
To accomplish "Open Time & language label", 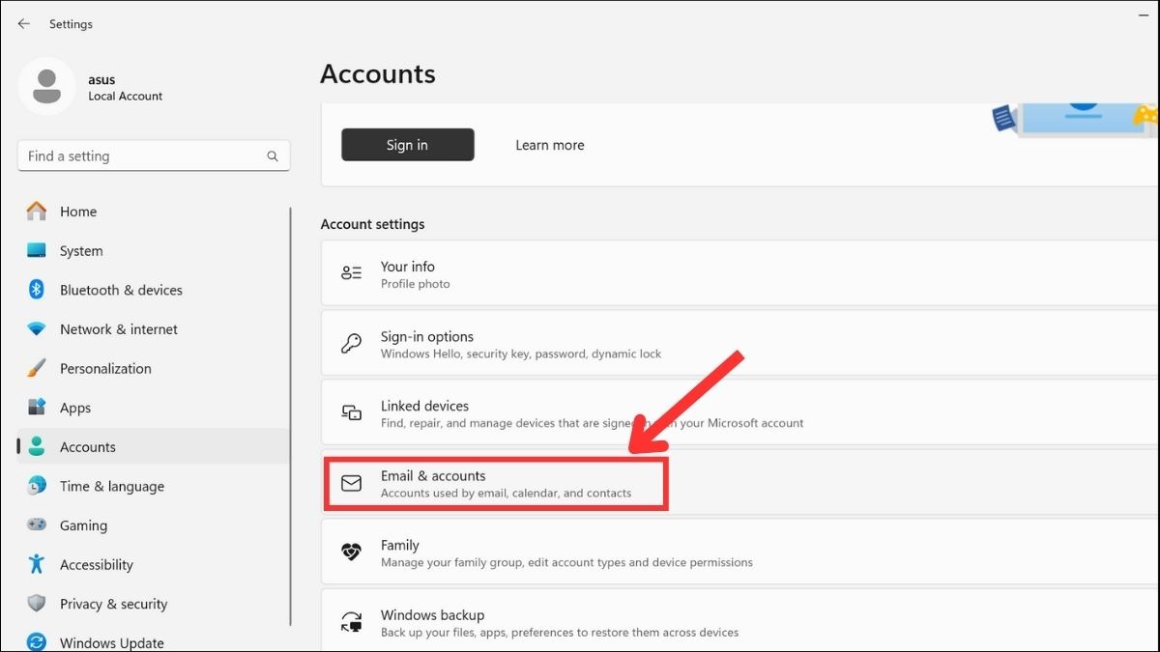I will click(112, 486).
